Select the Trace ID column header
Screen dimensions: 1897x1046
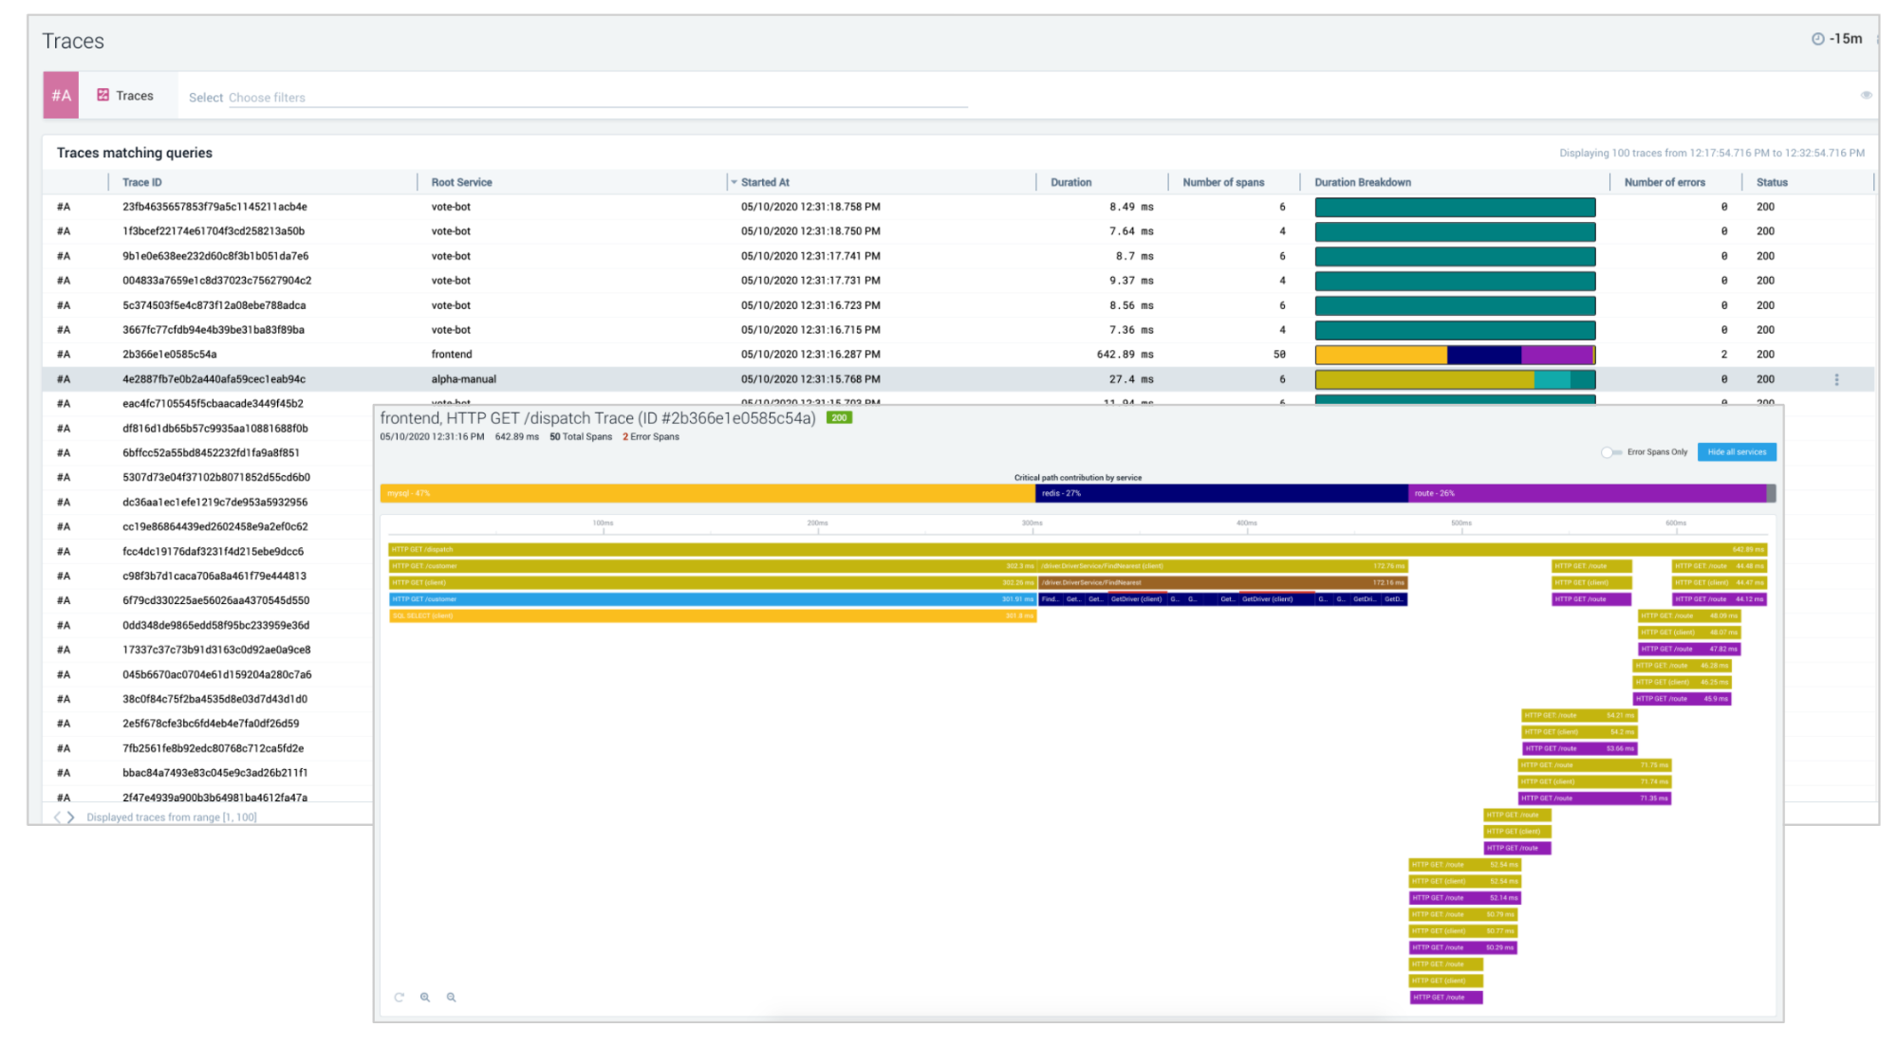[142, 181]
